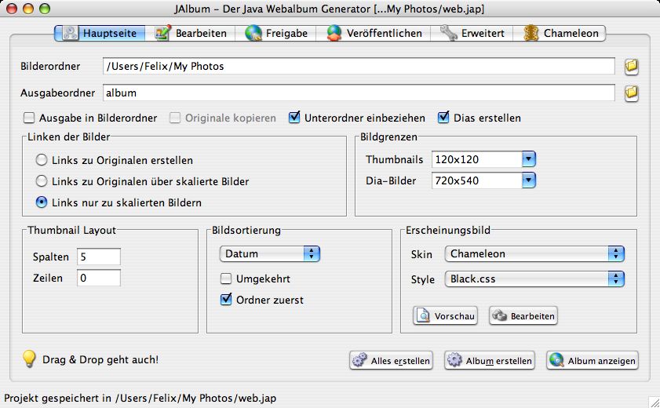Open Thumbnails size dropdown arrow
The height and width of the screenshot is (408, 660).
[x=529, y=159]
